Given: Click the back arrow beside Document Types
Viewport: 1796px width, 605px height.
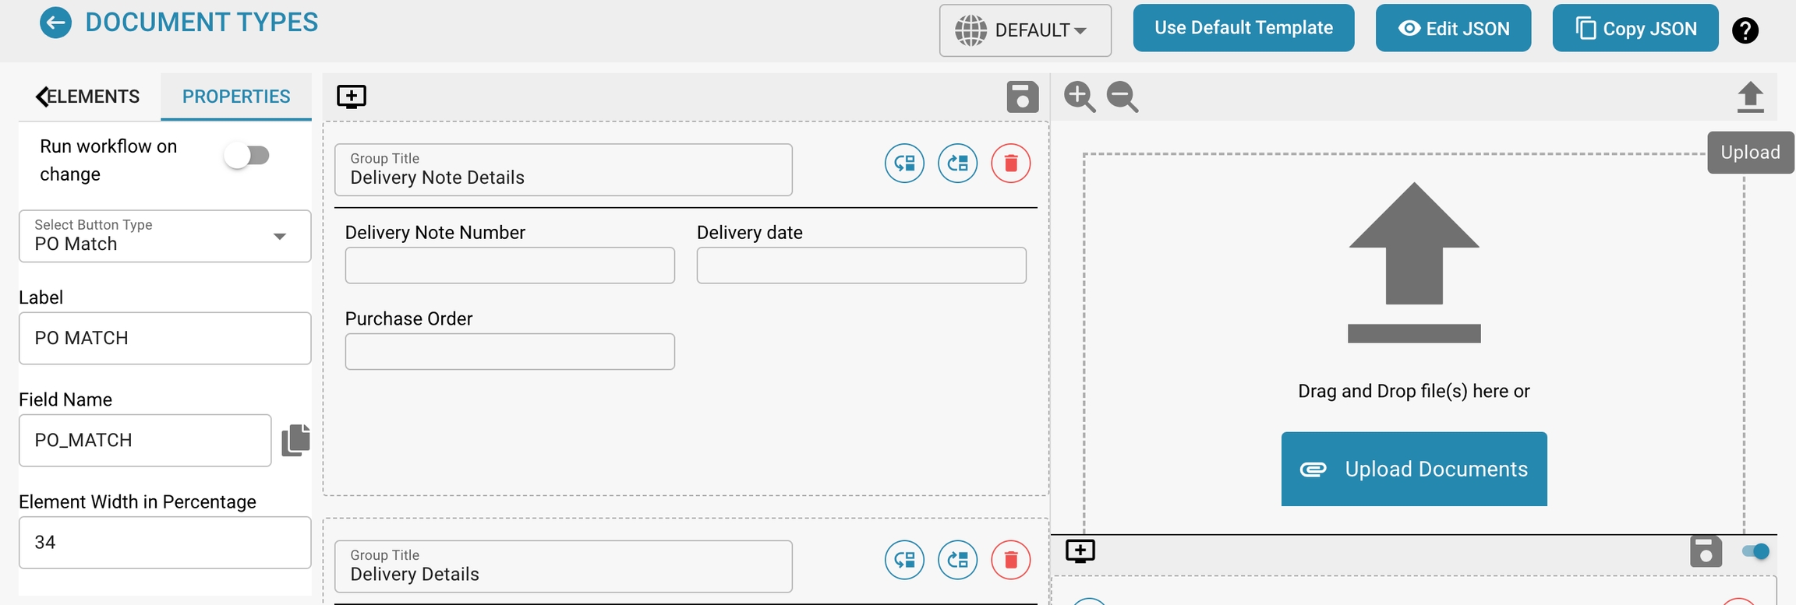Looking at the screenshot, I should pos(55,23).
